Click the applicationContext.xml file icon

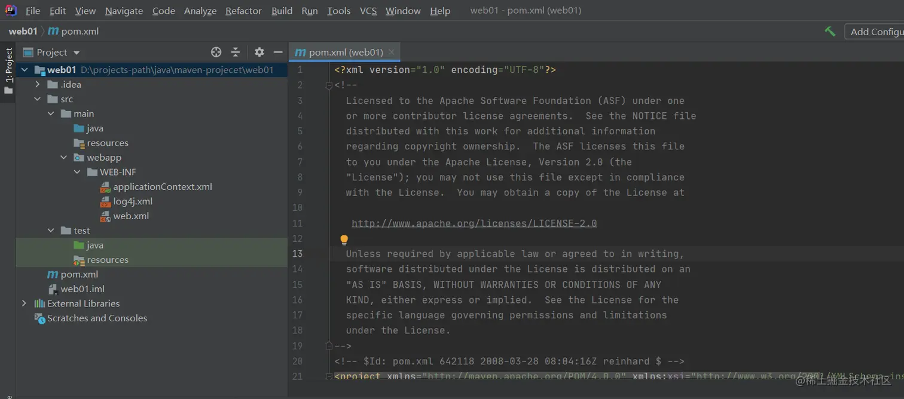[105, 187]
